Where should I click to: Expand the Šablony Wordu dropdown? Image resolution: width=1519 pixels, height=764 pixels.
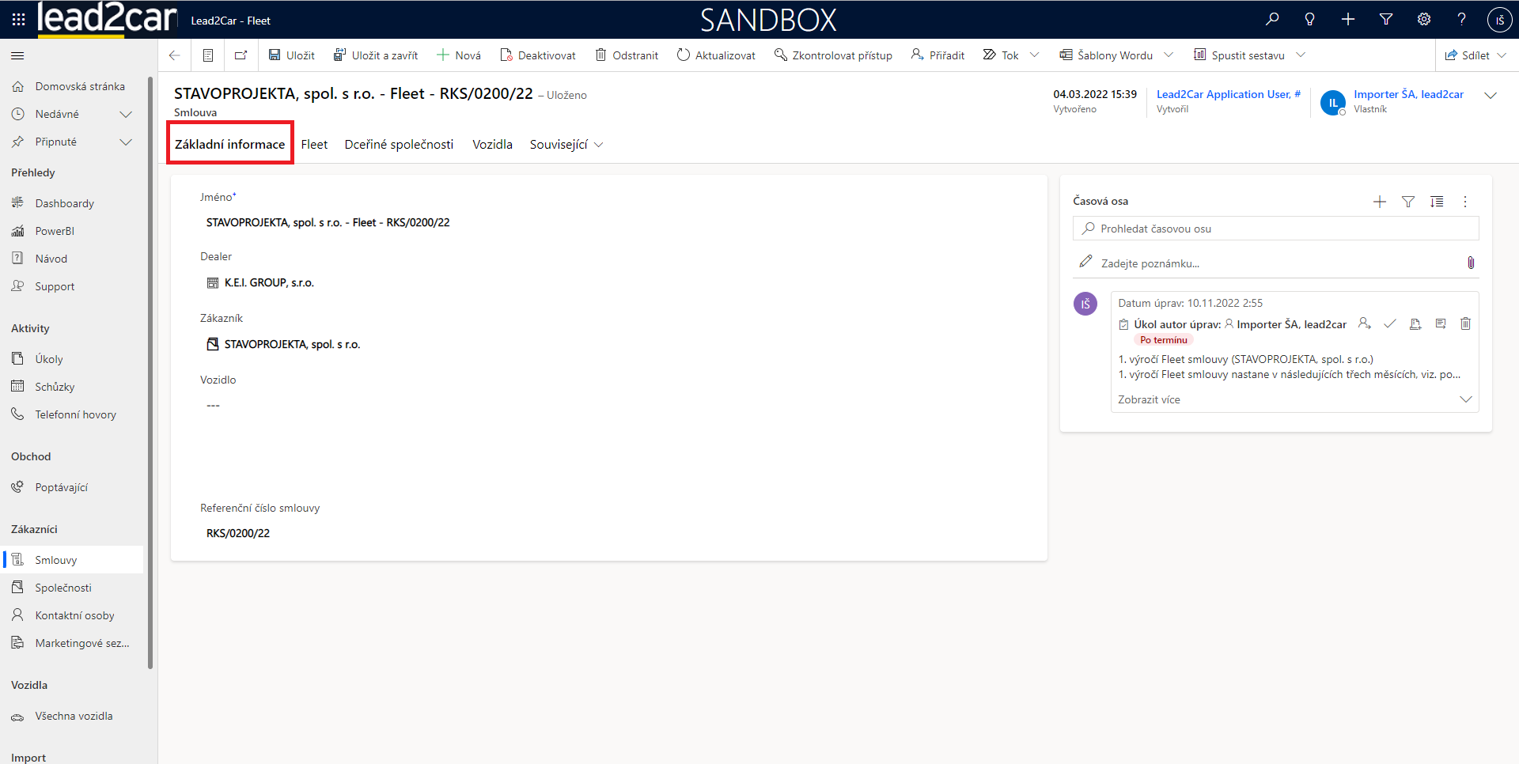(x=1169, y=55)
